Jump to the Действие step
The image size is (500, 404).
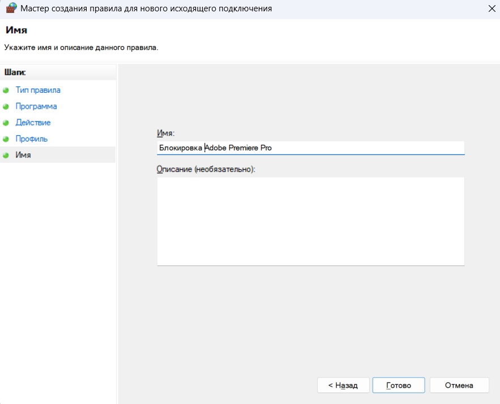pyautogui.click(x=33, y=122)
